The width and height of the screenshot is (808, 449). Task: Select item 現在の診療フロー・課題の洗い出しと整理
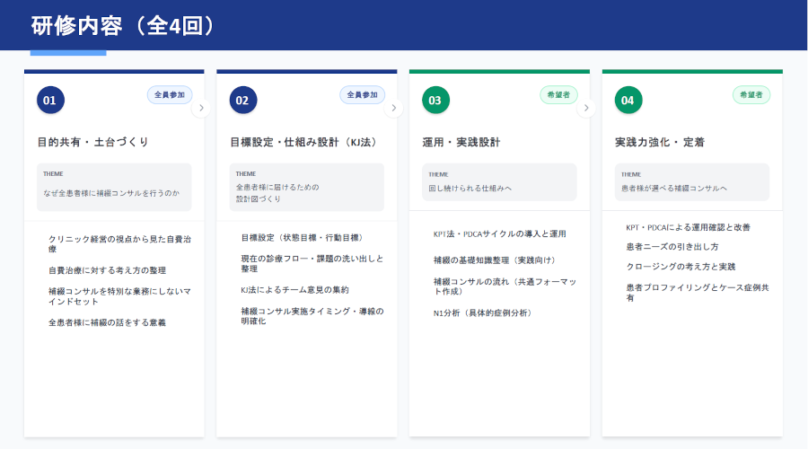pyautogui.click(x=312, y=263)
